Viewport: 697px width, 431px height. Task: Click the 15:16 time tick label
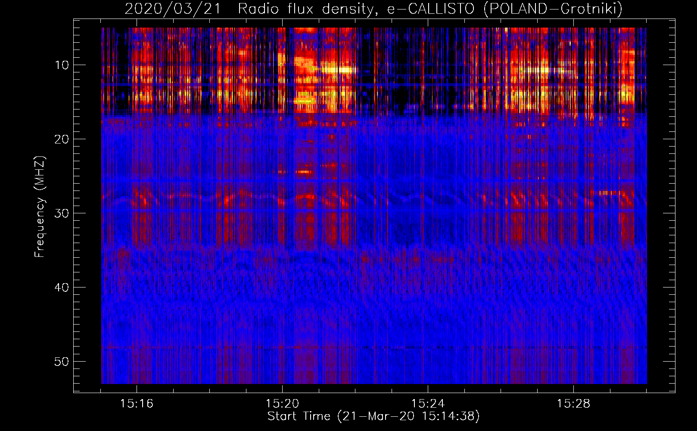click(x=137, y=404)
